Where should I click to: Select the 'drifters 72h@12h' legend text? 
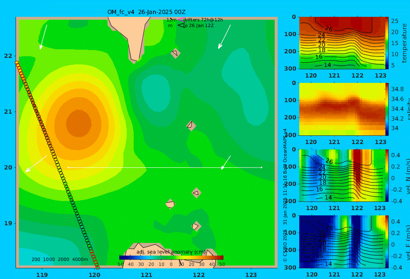pos(203,20)
